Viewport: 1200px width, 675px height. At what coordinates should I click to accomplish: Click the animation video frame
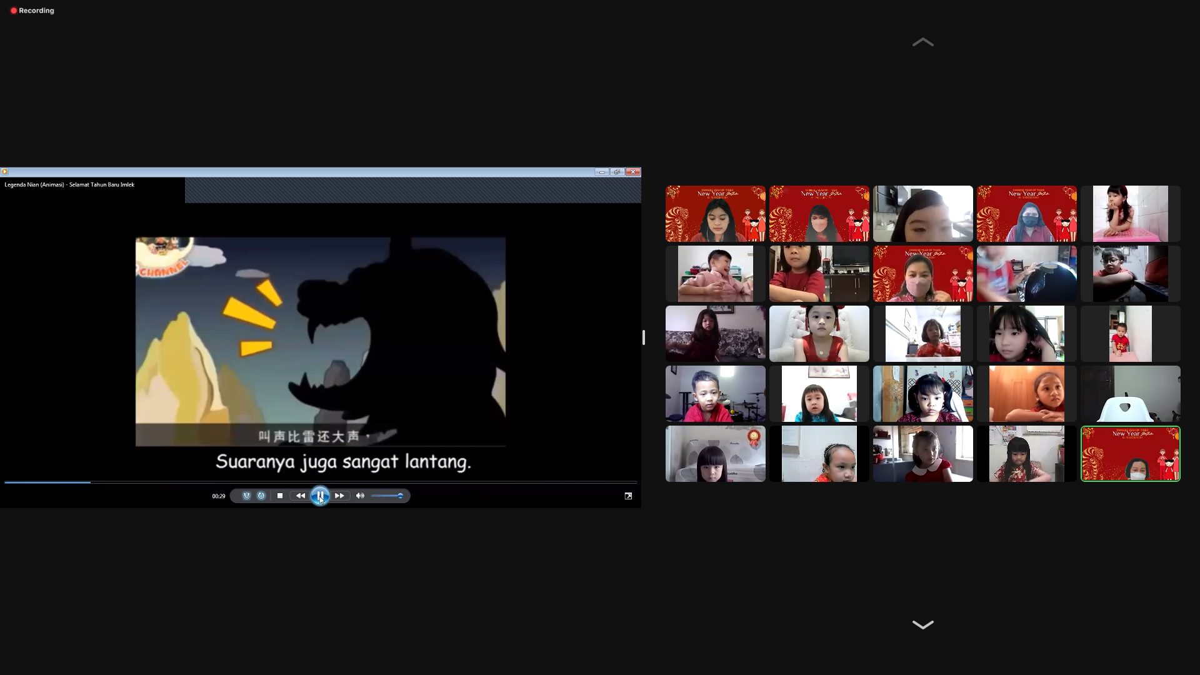pyautogui.click(x=321, y=341)
